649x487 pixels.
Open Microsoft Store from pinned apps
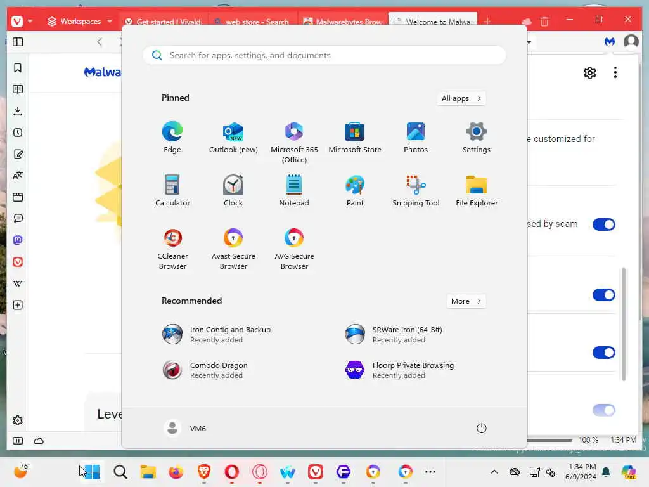point(355,138)
